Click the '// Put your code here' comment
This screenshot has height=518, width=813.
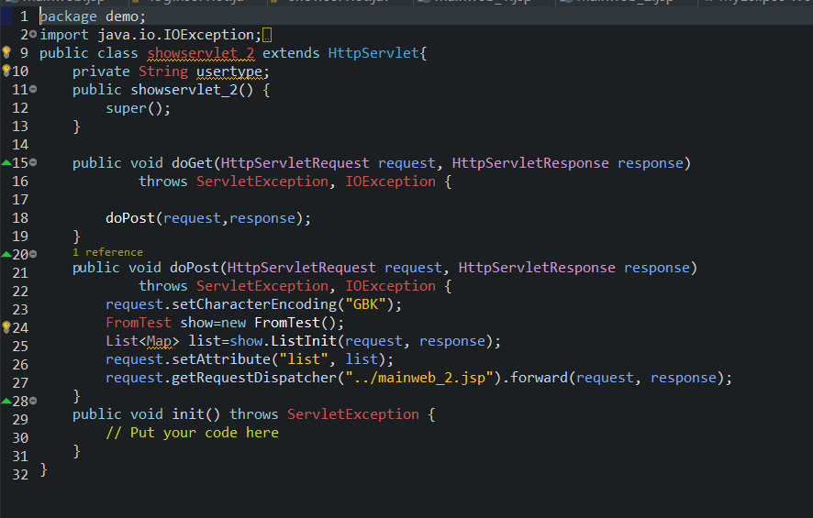tap(193, 433)
